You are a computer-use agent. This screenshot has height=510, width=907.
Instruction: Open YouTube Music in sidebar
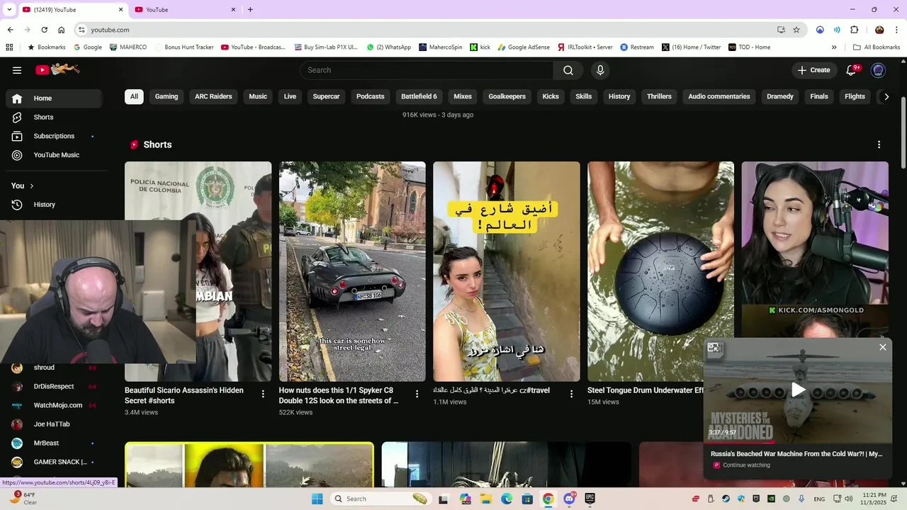coord(54,155)
